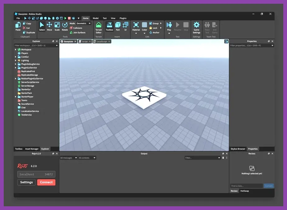Open the All messages dropdown
The image size is (287, 210).
point(69,158)
